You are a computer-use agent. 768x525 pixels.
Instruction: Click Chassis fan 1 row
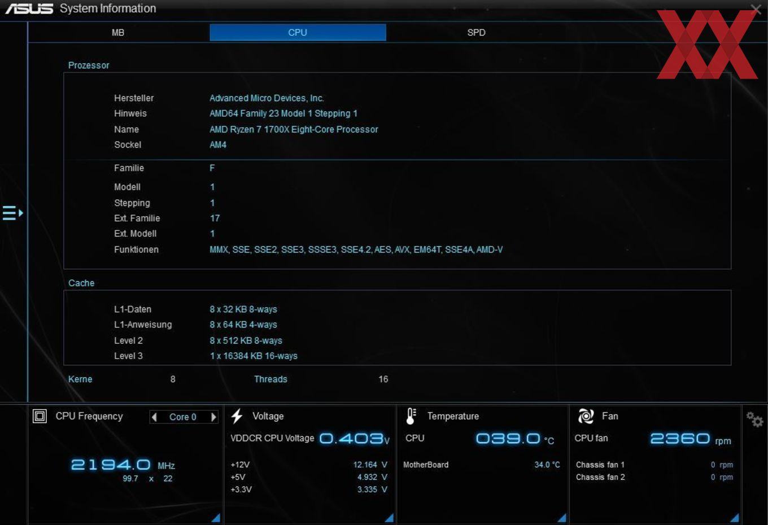click(x=654, y=465)
